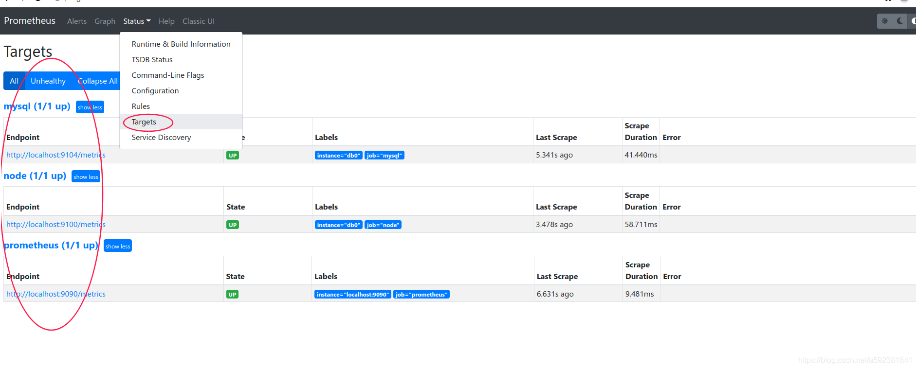Click the instance="db0" badge in node row
This screenshot has width=916, height=369.
pyautogui.click(x=339, y=225)
